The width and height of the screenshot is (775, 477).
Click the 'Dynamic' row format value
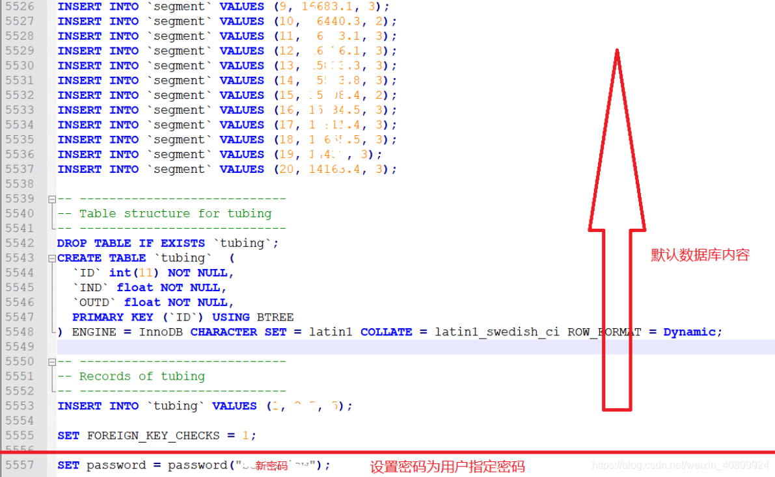pos(689,332)
